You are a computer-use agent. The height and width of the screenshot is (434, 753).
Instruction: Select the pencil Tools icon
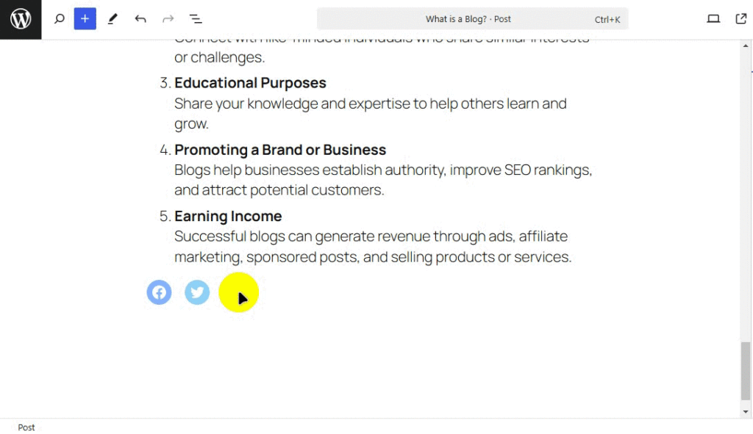tap(113, 19)
